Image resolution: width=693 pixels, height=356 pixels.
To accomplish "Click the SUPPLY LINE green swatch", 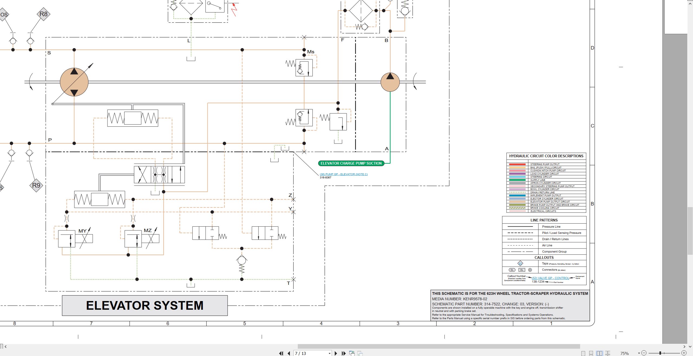I will coord(517,180).
